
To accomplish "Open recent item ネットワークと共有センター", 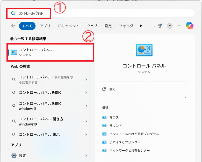I will click(x=129, y=150).
